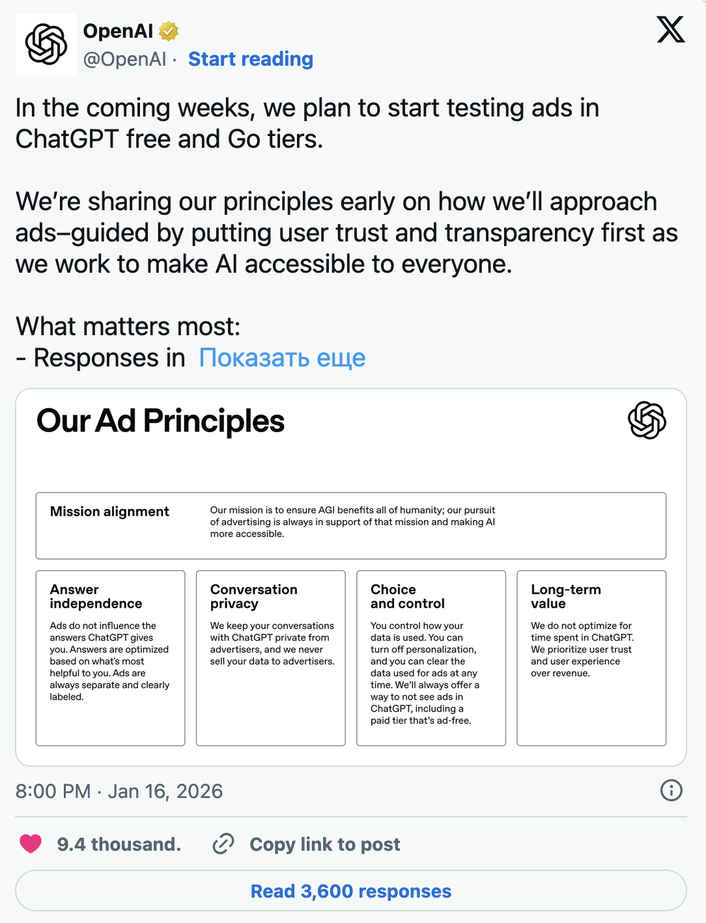This screenshot has height=923, width=706.
Task: Click the 9.4 thousand likes count
Action: (119, 844)
